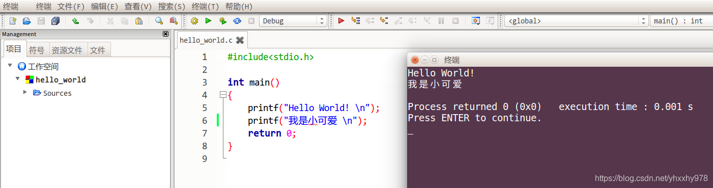The image size is (713, 188).
Task: Save all files icon
Action: coord(55,21)
